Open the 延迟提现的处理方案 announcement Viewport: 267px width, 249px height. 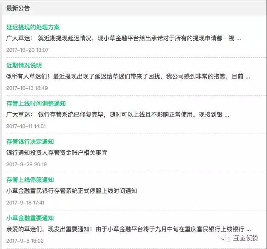(x=33, y=27)
